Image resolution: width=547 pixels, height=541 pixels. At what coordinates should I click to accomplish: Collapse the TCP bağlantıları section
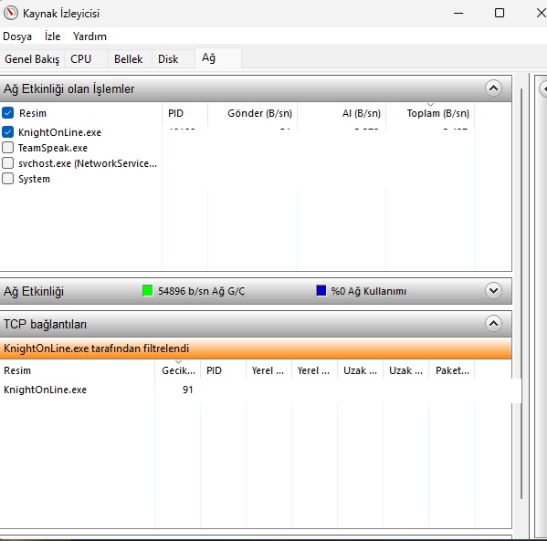click(493, 324)
